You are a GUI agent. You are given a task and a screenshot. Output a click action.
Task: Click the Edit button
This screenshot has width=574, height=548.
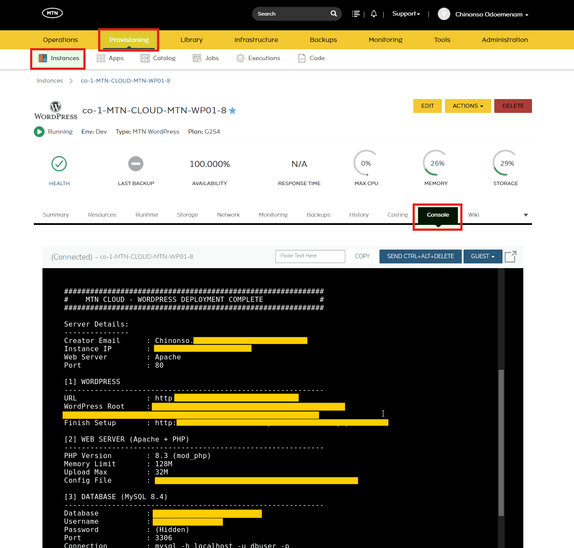coord(428,106)
